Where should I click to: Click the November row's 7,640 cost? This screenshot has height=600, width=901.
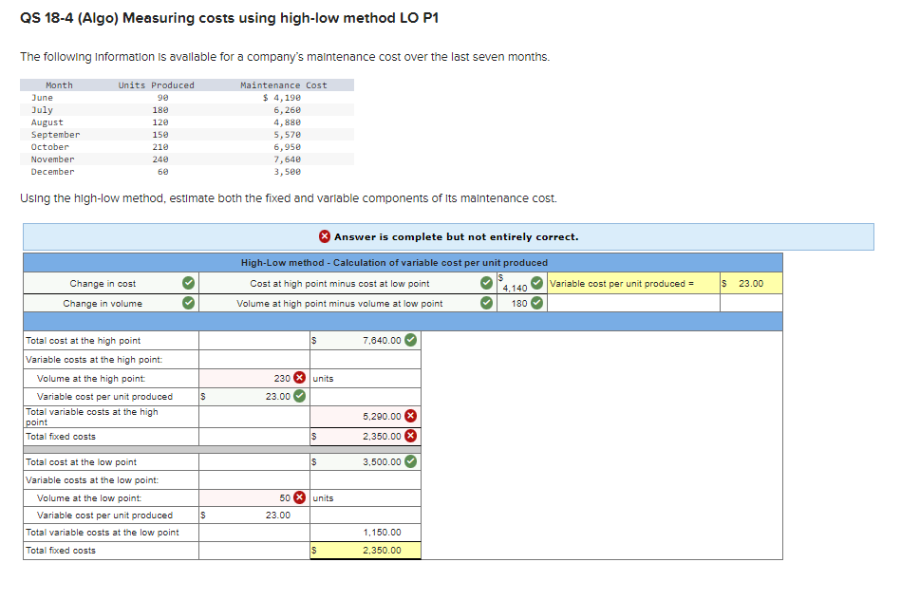click(x=288, y=159)
